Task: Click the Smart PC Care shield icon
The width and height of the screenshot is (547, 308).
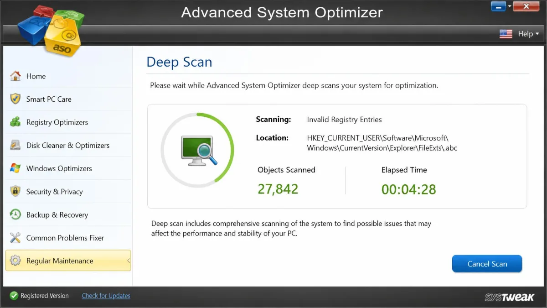Action: (x=15, y=99)
